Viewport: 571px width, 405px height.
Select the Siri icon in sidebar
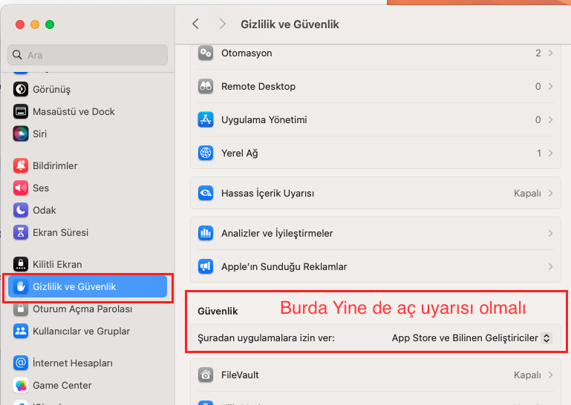21,134
